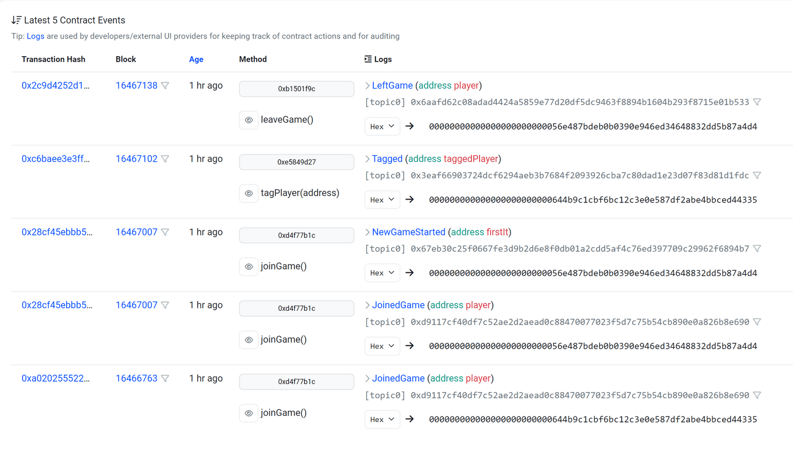Click the taggedPlayer parameter text
The width and height of the screenshot is (793, 456).
point(471,159)
